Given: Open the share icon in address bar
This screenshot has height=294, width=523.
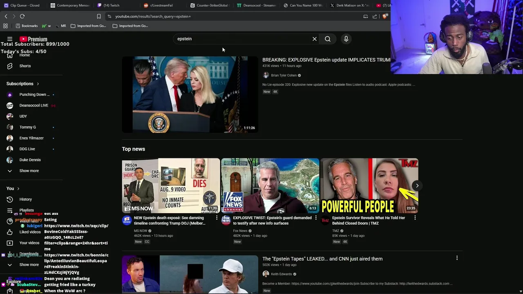Looking at the screenshot, I should (375, 16).
